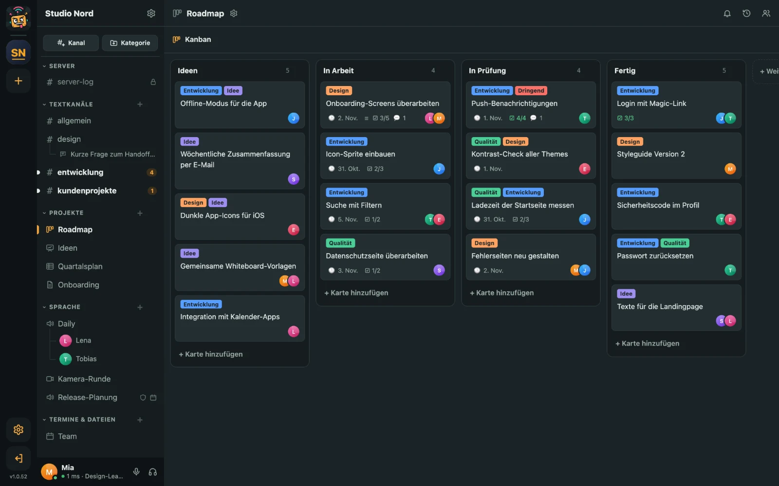Add a project via PROJEKTE plus
Image resolution: width=779 pixels, height=486 pixels.
[x=140, y=213]
